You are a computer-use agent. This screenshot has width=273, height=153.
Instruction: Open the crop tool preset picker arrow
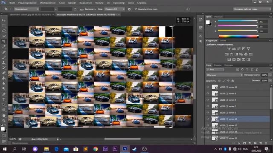(x=10, y=9)
